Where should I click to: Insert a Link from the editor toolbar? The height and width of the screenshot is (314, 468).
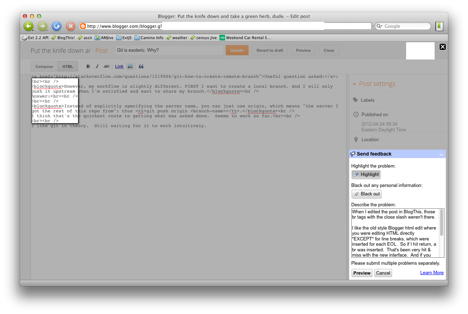[x=119, y=67]
